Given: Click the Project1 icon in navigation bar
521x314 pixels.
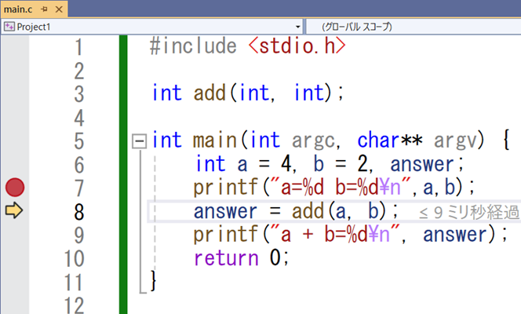Looking at the screenshot, I should click(x=9, y=27).
